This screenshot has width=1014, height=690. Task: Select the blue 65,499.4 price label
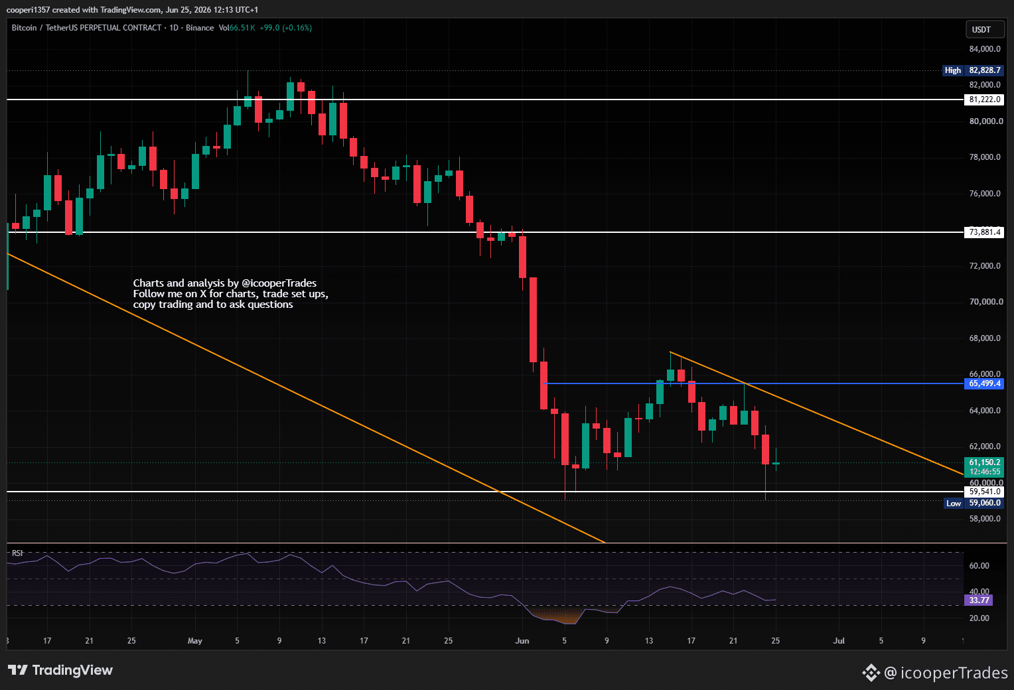(x=984, y=383)
